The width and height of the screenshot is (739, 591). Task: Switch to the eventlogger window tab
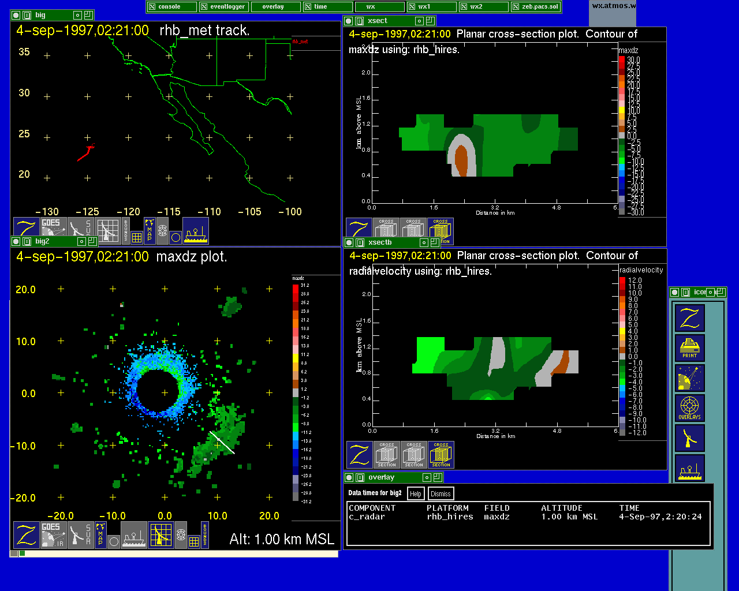(x=224, y=7)
